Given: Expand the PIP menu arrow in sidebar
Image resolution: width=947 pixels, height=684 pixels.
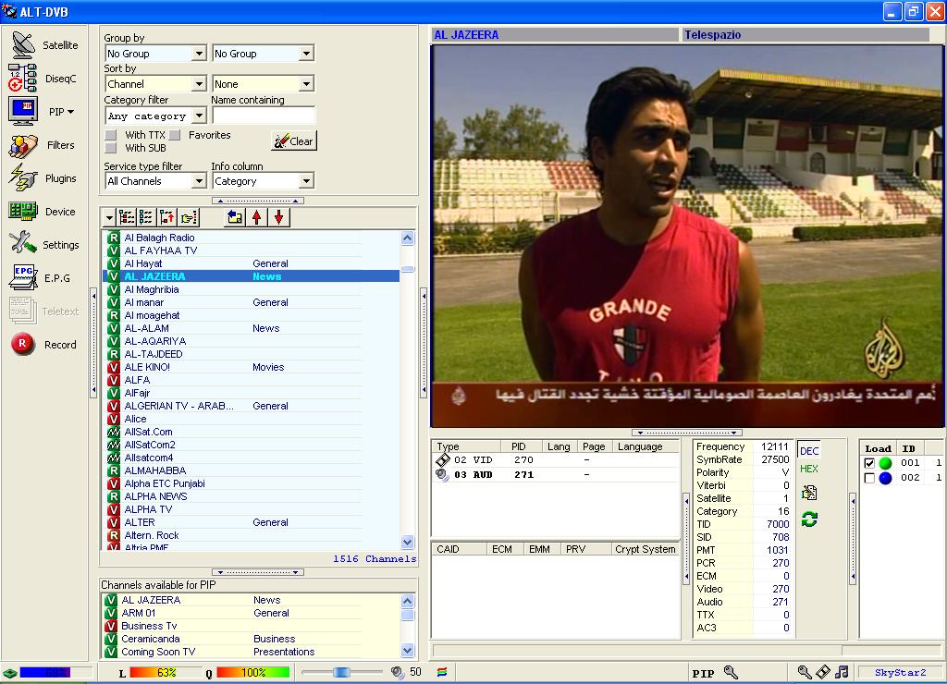Looking at the screenshot, I should click(71, 112).
